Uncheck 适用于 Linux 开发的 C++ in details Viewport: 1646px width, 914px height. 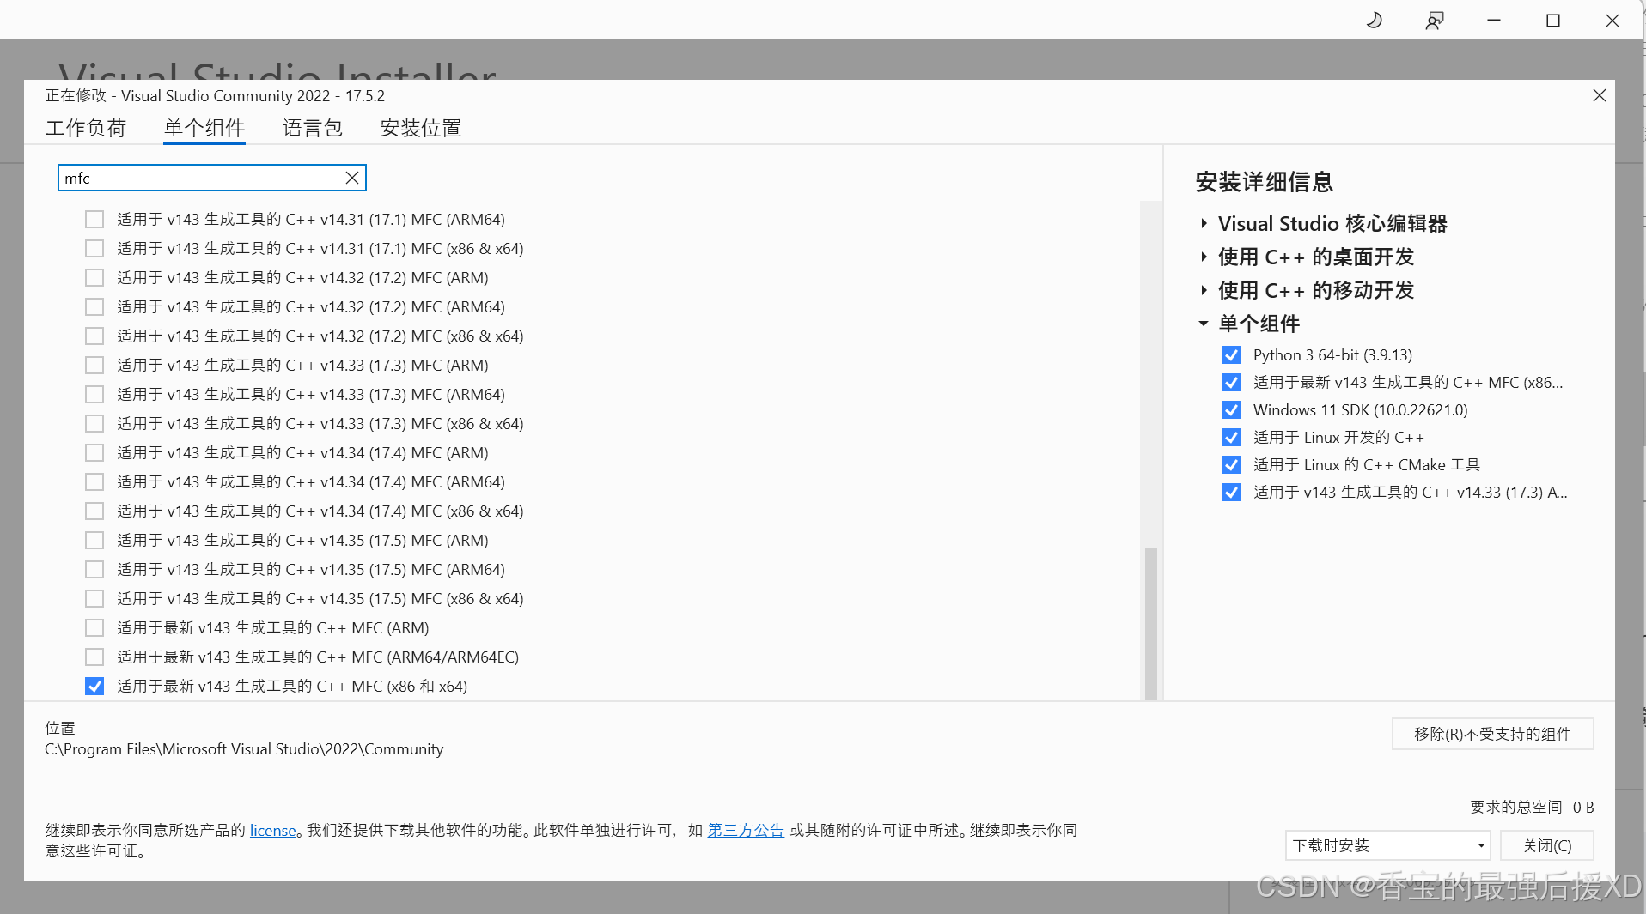pos(1231,438)
